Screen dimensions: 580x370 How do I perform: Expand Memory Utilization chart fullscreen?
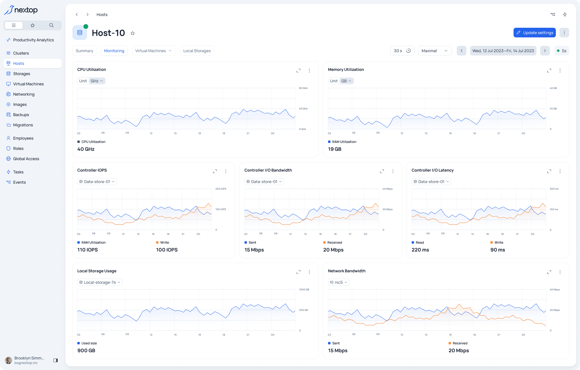549,71
